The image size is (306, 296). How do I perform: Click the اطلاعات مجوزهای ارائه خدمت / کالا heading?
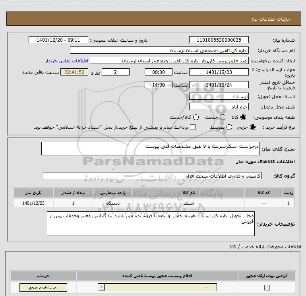click(x=265, y=247)
